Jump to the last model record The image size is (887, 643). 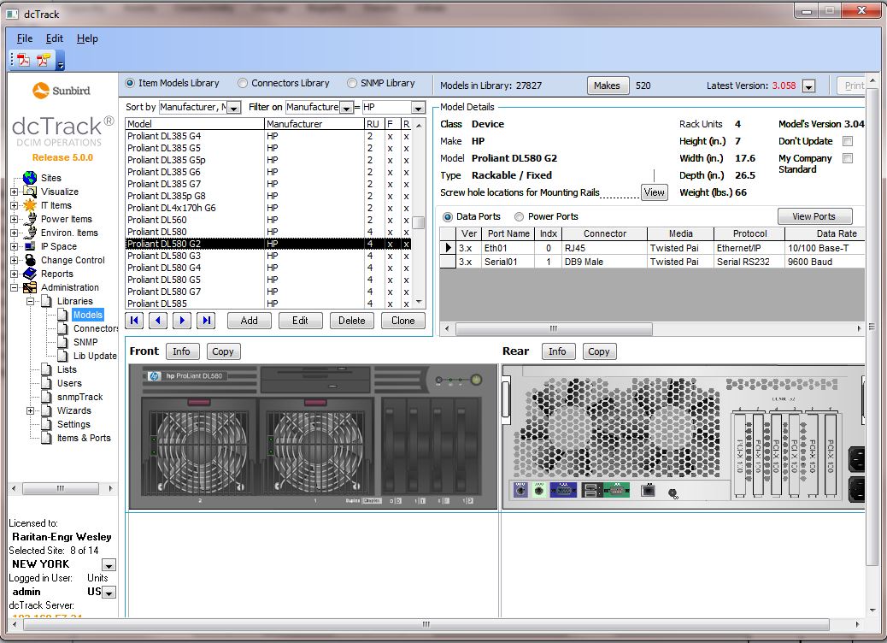[x=206, y=321]
